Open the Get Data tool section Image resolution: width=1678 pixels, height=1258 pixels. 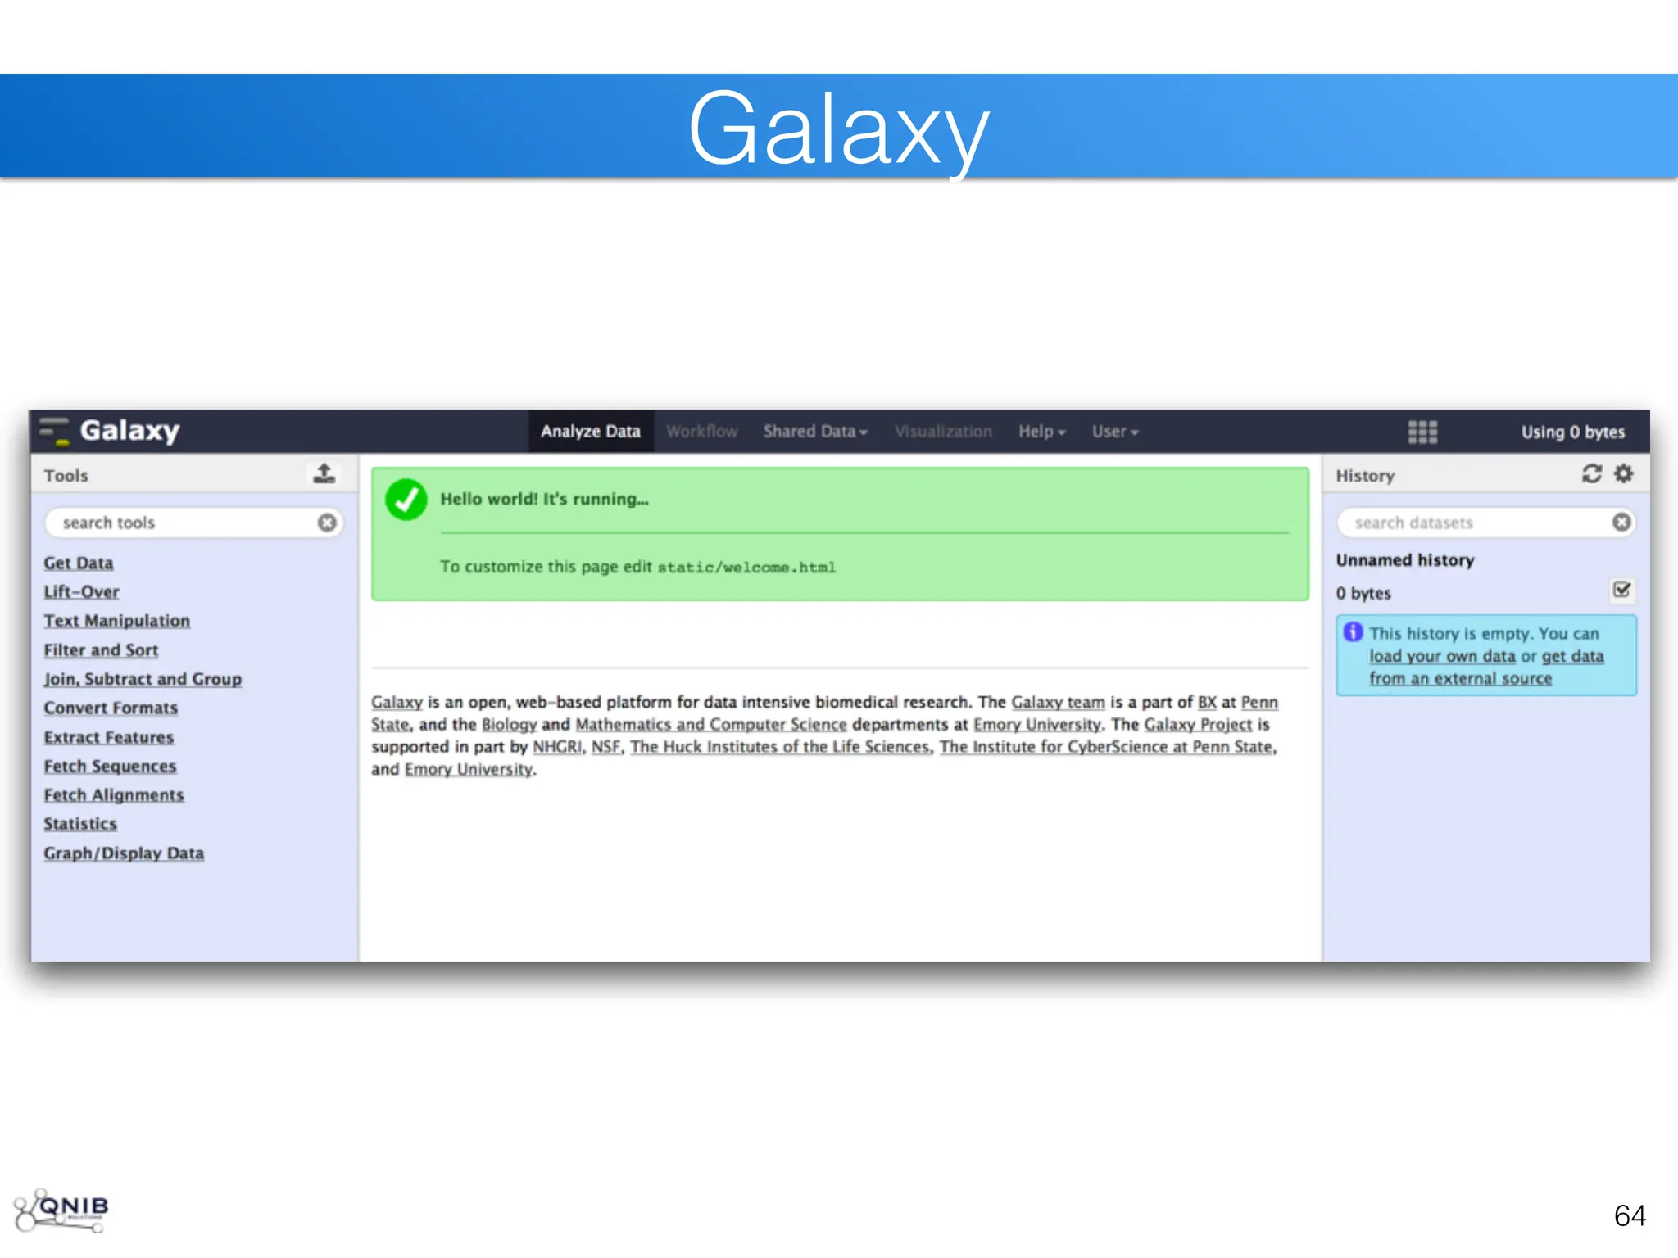coord(79,563)
